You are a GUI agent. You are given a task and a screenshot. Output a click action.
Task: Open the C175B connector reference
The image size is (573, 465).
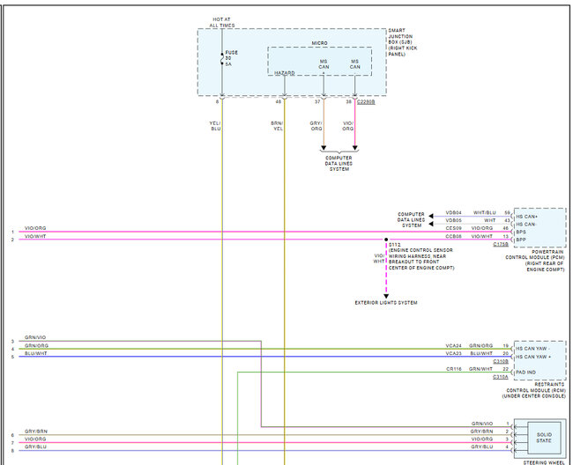point(501,244)
